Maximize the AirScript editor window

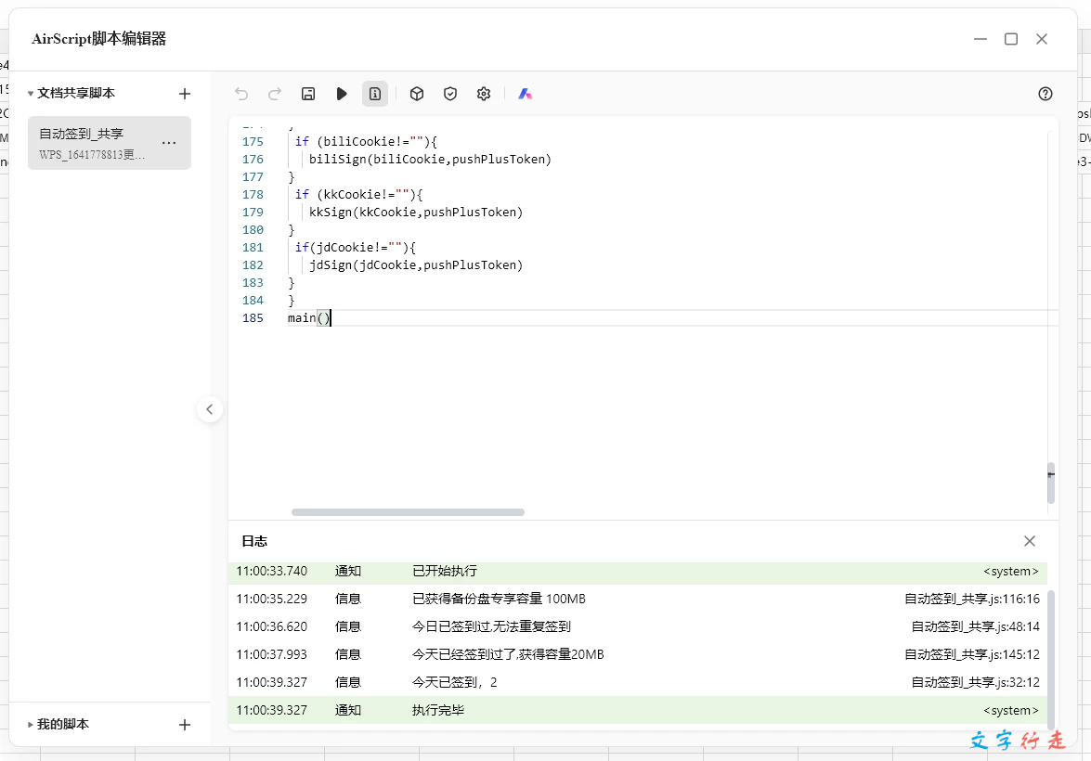(x=1011, y=39)
